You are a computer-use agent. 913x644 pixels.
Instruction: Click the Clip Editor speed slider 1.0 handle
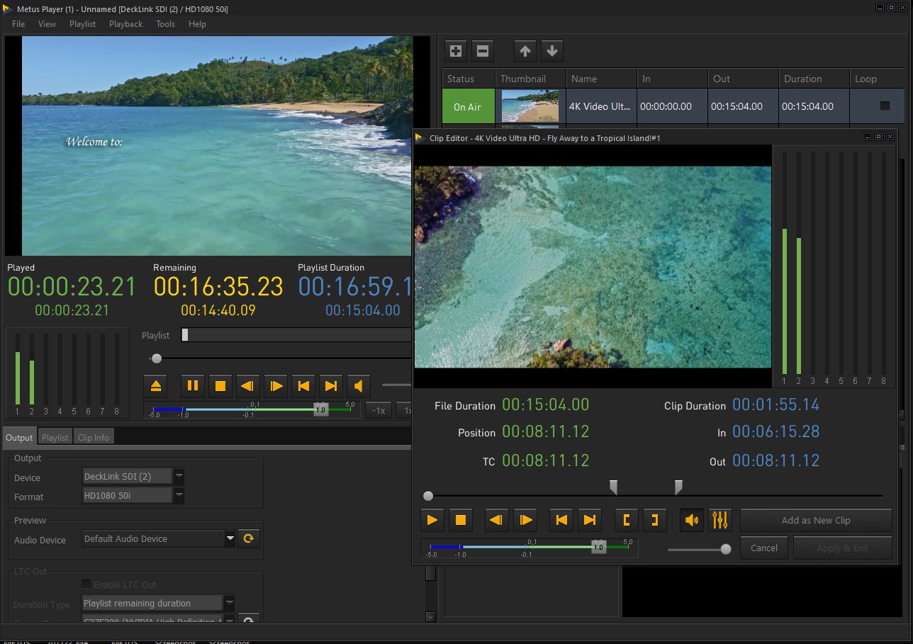[598, 548]
